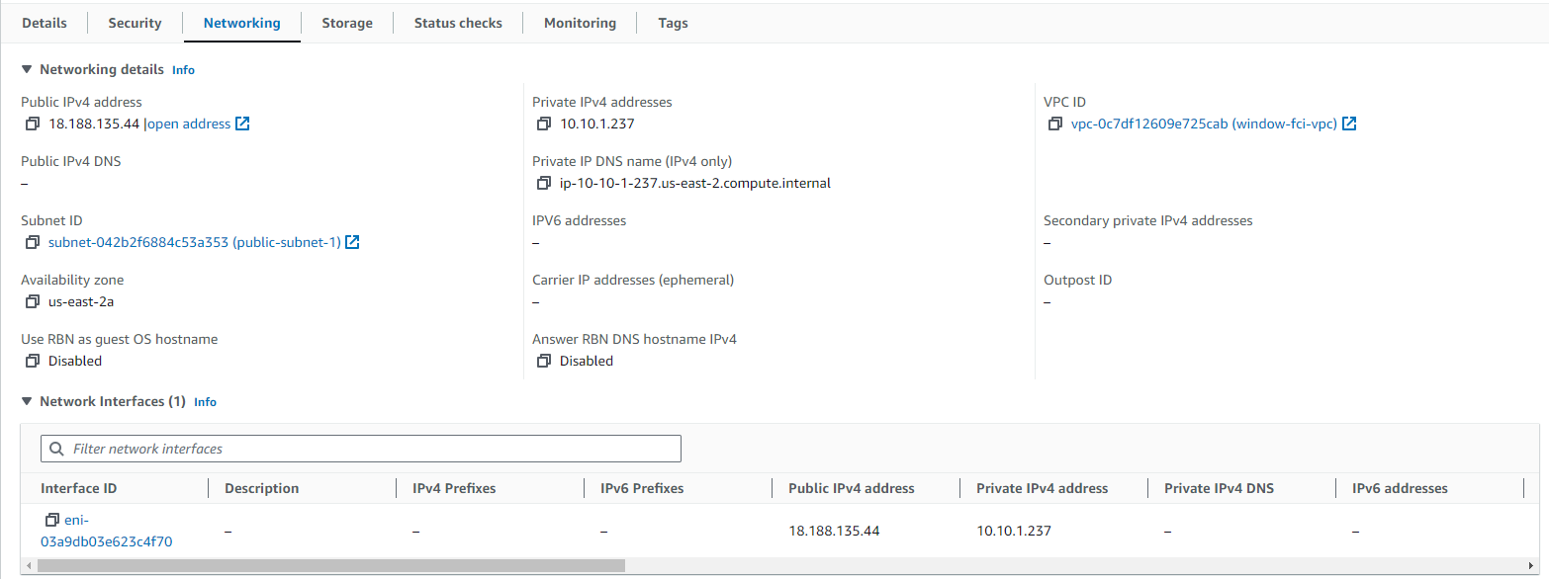This screenshot has height=579, width=1549.
Task: Collapse the Networking details section
Action: [x=27, y=70]
